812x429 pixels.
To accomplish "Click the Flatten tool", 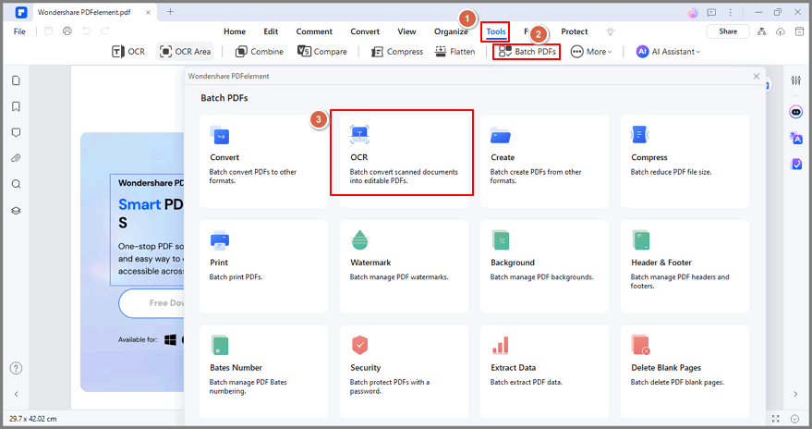I will 454,51.
